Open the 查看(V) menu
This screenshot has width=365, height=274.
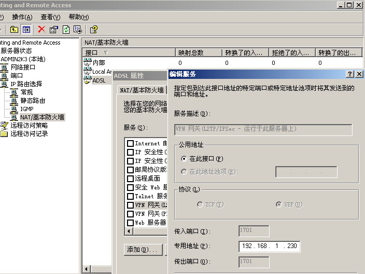click(50, 17)
